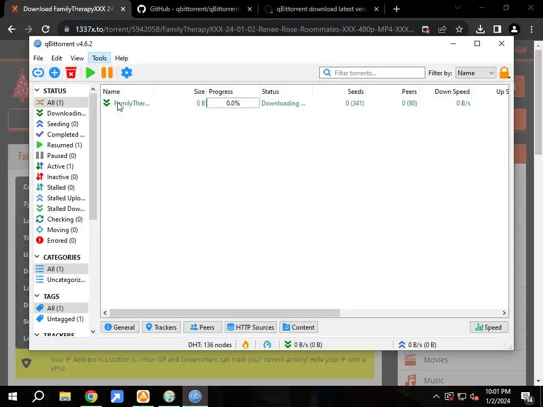Click the Add Torrent Link toolbar icon
543x407 pixels.
coord(38,73)
